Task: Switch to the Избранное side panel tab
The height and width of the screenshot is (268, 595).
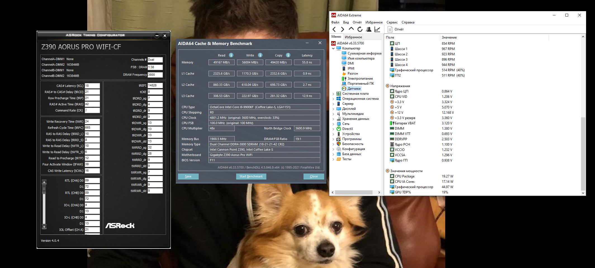Action: [x=353, y=37]
